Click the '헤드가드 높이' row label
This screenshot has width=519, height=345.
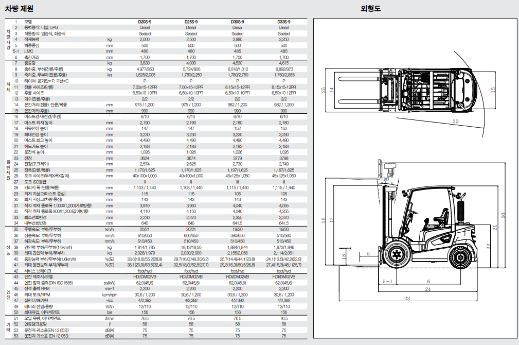tap(35, 146)
